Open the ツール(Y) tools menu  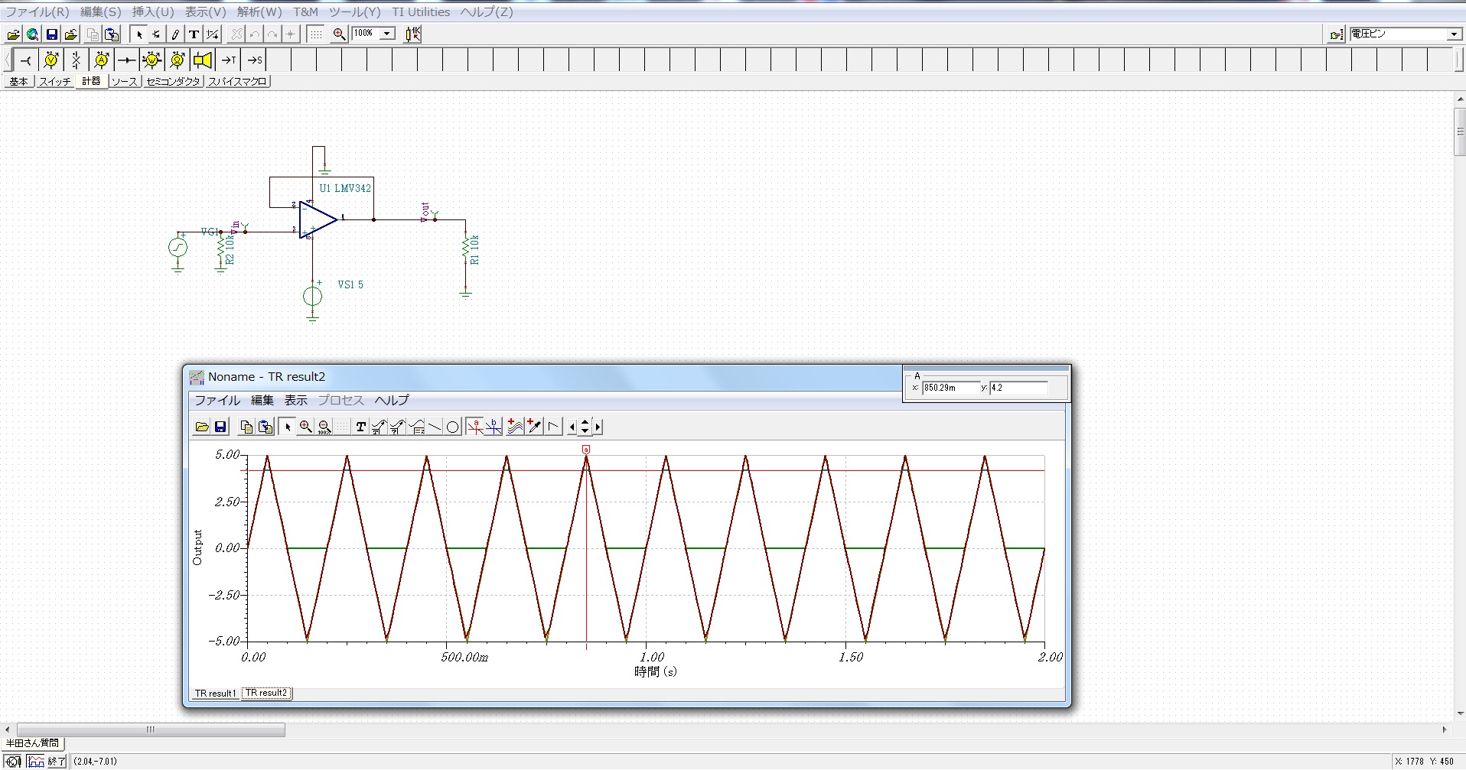355,12
